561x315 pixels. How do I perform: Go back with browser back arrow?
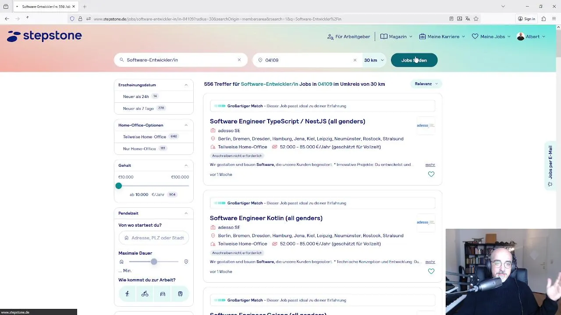[x=7, y=19]
